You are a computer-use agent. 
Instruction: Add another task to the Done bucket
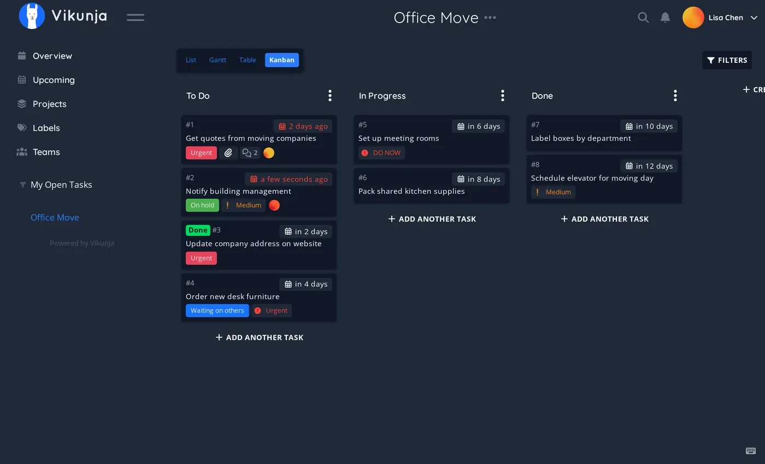604,219
